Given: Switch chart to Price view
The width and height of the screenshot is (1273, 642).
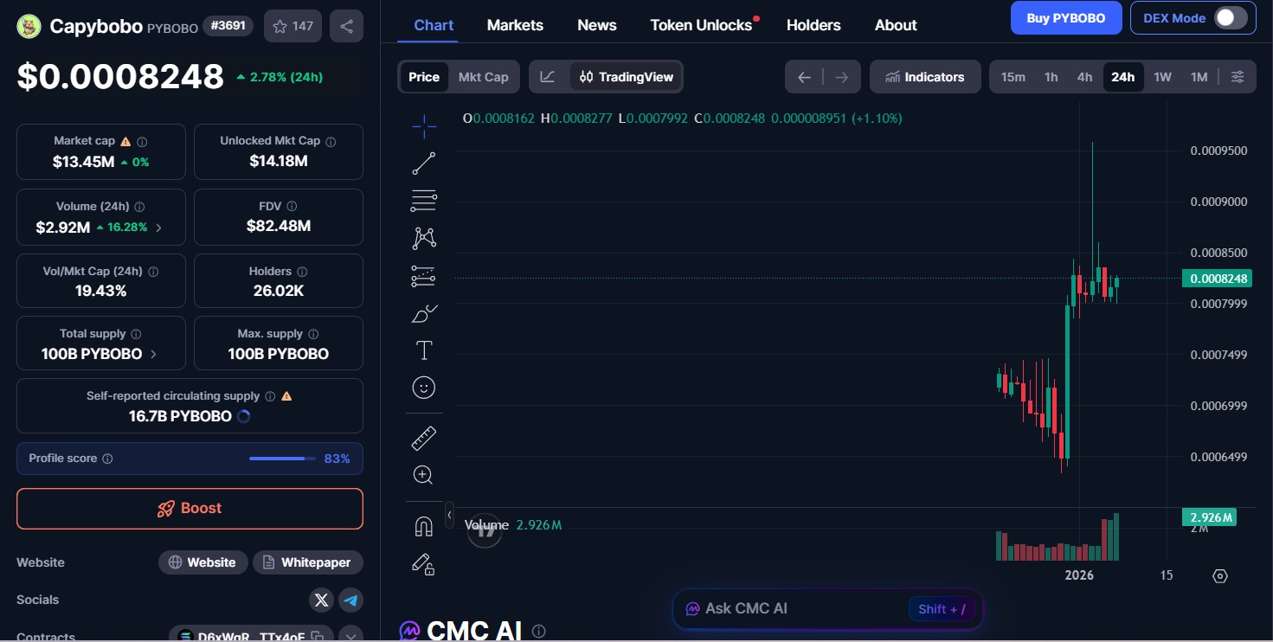Looking at the screenshot, I should [424, 77].
